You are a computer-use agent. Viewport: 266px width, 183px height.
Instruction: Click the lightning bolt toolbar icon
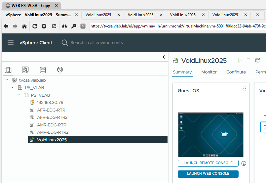coord(83,26)
